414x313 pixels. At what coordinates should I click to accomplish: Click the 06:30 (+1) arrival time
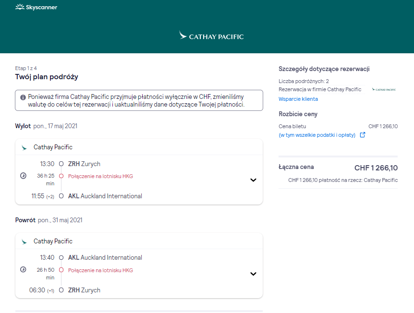[x=42, y=290]
